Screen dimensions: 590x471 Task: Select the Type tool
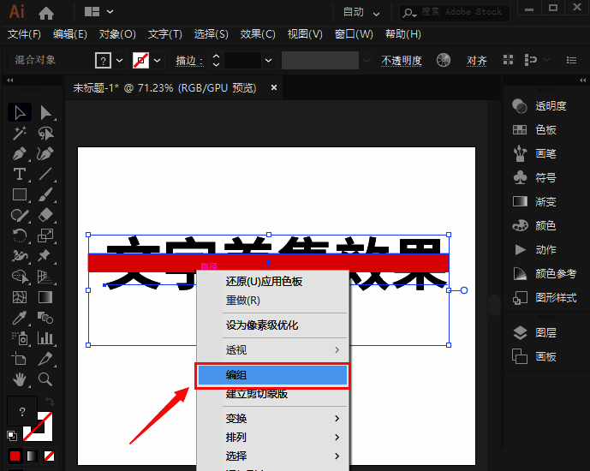tap(20, 174)
